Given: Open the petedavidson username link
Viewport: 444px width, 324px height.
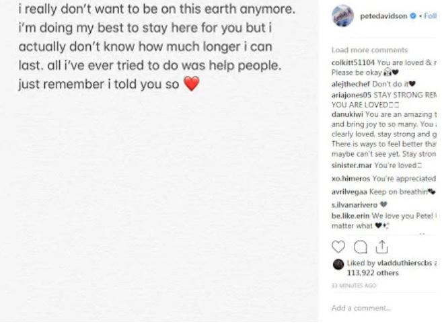Looking at the screenshot, I should [383, 15].
